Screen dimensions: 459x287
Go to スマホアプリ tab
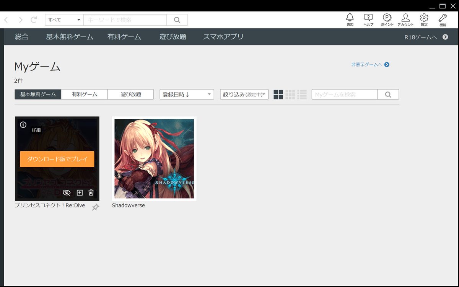tap(223, 37)
